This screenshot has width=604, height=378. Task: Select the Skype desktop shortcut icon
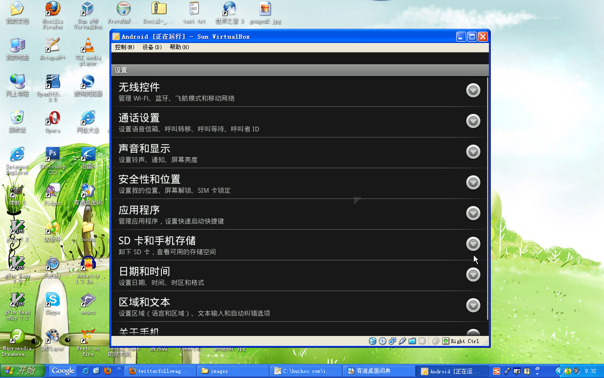click(52, 300)
